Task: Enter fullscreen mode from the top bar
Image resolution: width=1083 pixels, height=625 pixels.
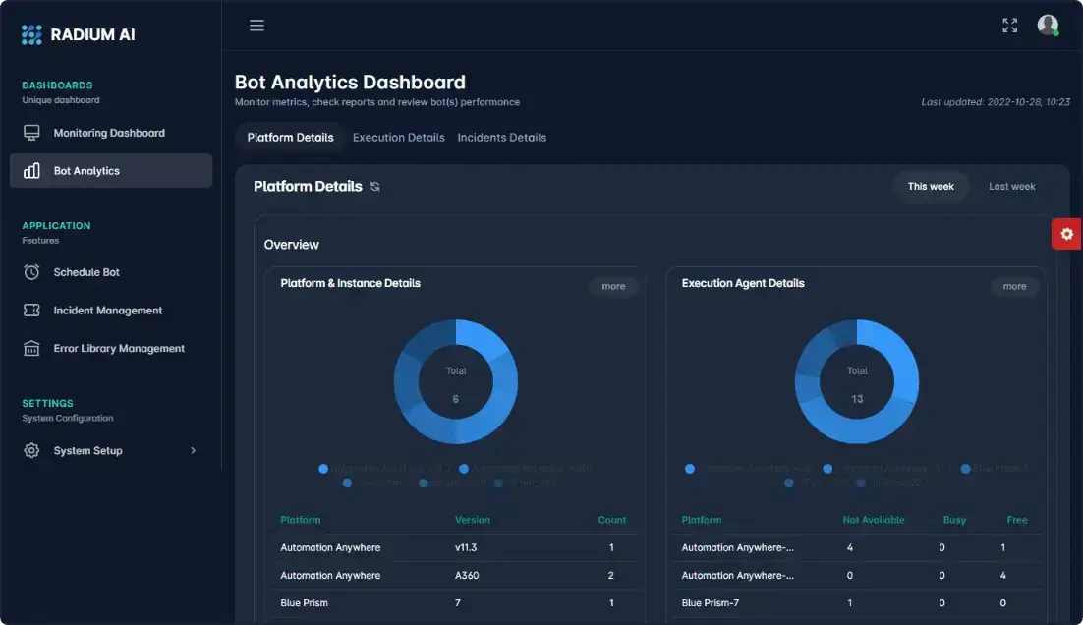Action: click(x=1009, y=26)
